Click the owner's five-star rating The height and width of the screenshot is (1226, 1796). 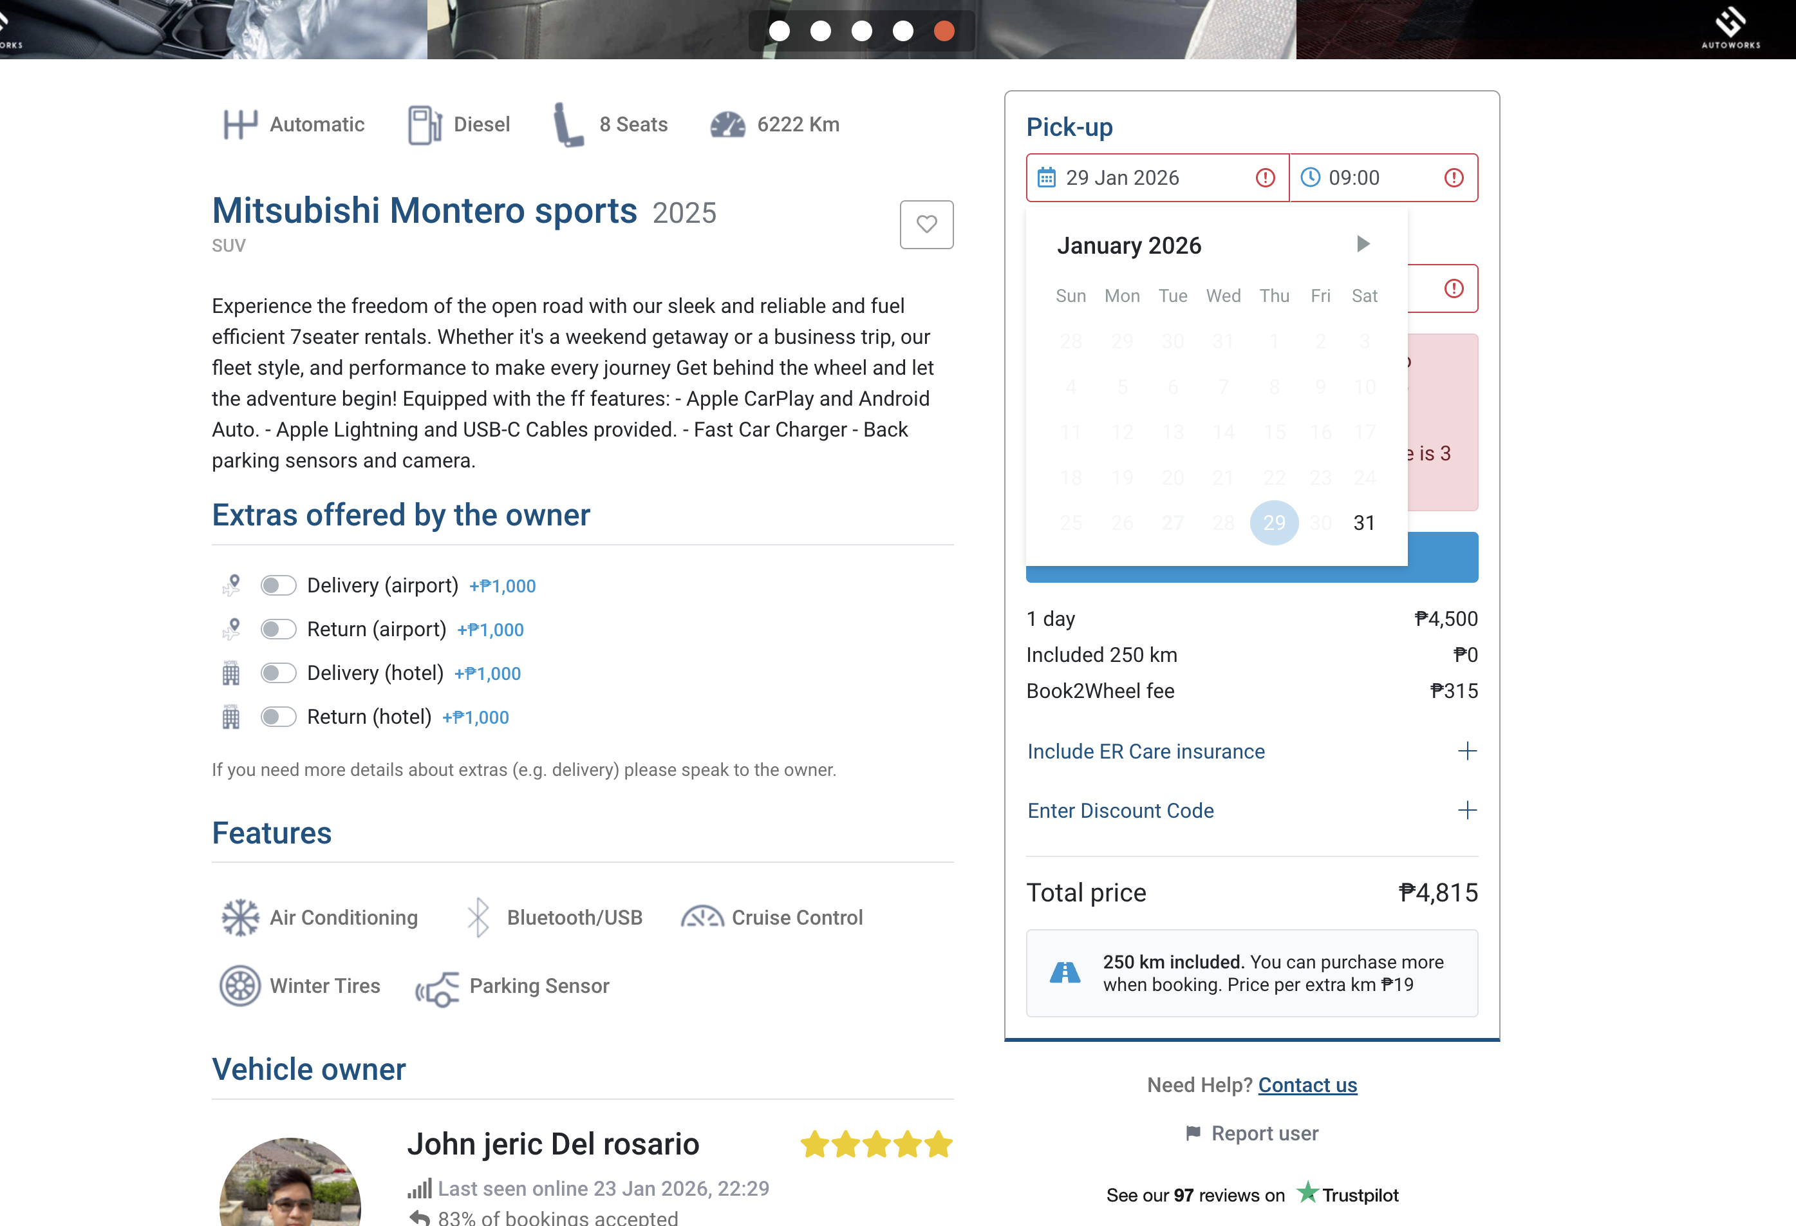tap(876, 1144)
